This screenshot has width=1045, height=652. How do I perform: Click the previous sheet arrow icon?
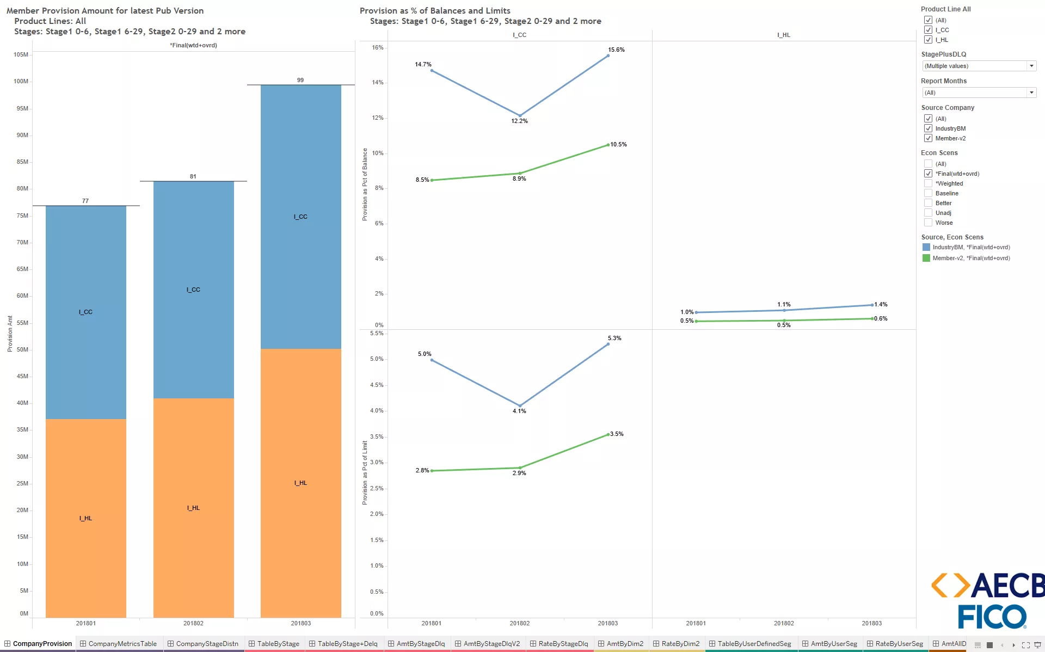pyautogui.click(x=1003, y=644)
